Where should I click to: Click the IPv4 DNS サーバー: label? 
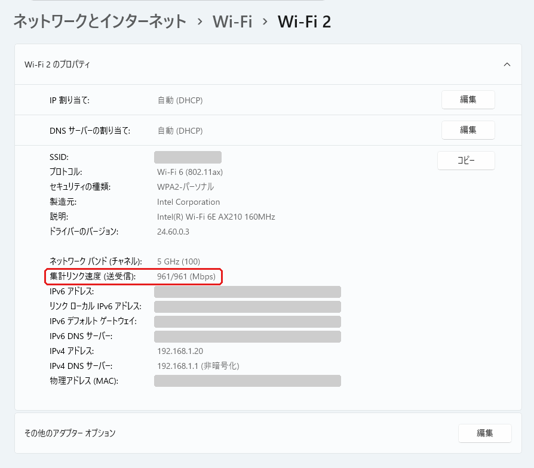click(81, 366)
